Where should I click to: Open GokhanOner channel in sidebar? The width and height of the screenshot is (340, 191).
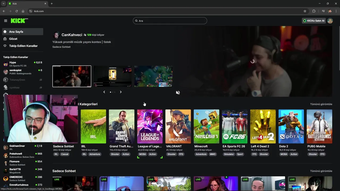tap(22, 147)
